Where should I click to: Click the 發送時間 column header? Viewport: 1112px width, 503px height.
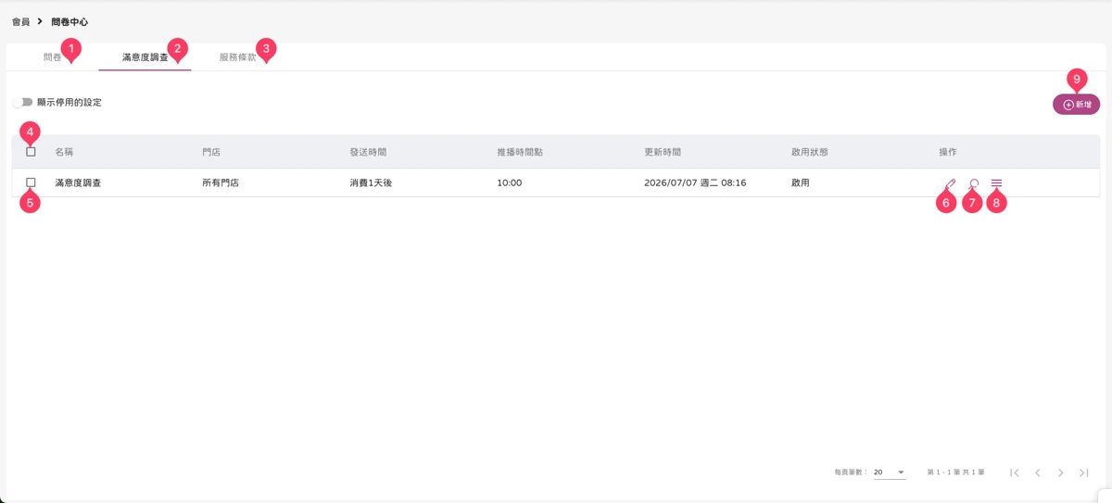click(368, 152)
